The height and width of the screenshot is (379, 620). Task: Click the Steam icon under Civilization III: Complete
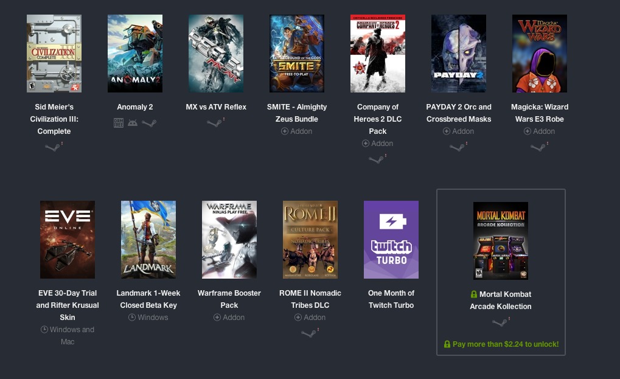(52, 147)
